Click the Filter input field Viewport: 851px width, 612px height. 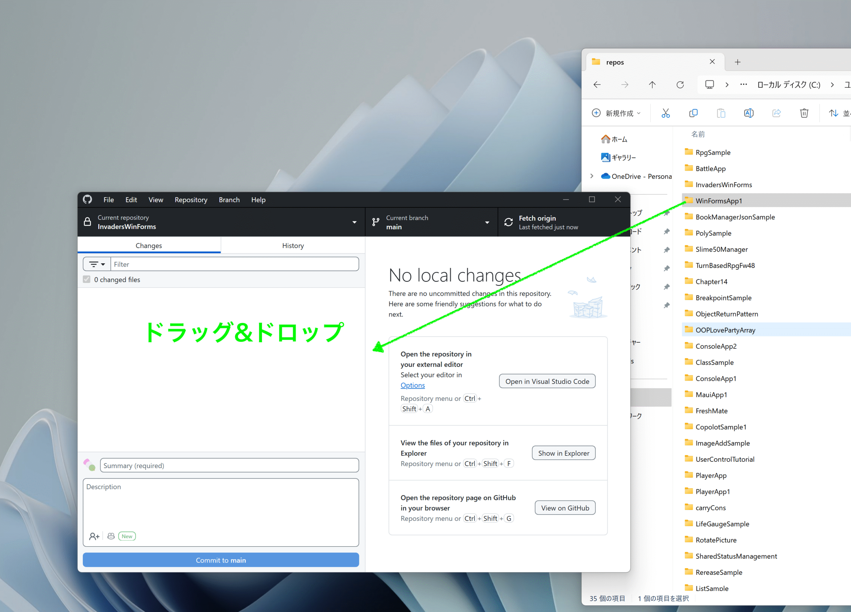click(234, 264)
